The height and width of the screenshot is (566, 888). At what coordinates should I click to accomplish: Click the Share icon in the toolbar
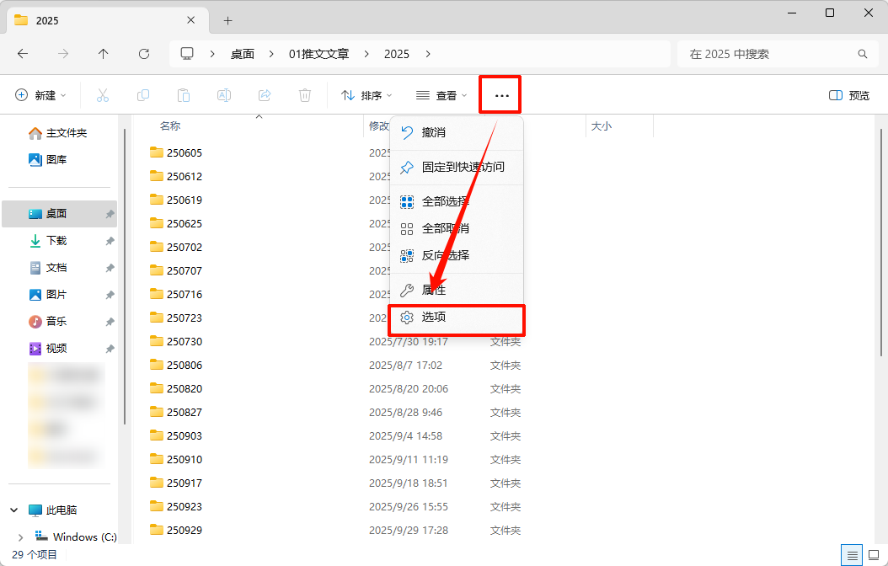265,94
